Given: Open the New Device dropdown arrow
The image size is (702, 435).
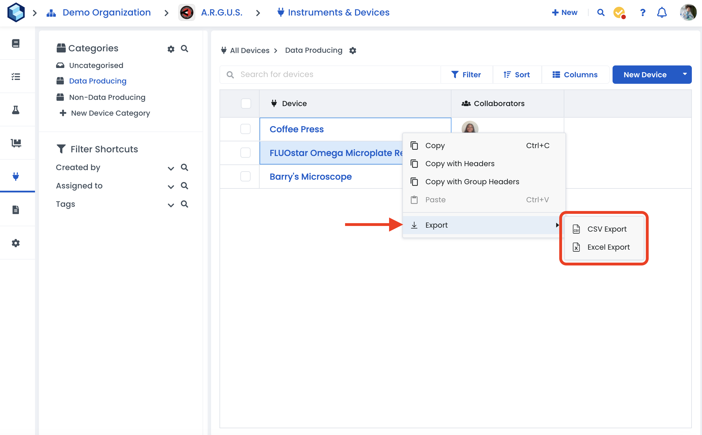Looking at the screenshot, I should [x=685, y=74].
